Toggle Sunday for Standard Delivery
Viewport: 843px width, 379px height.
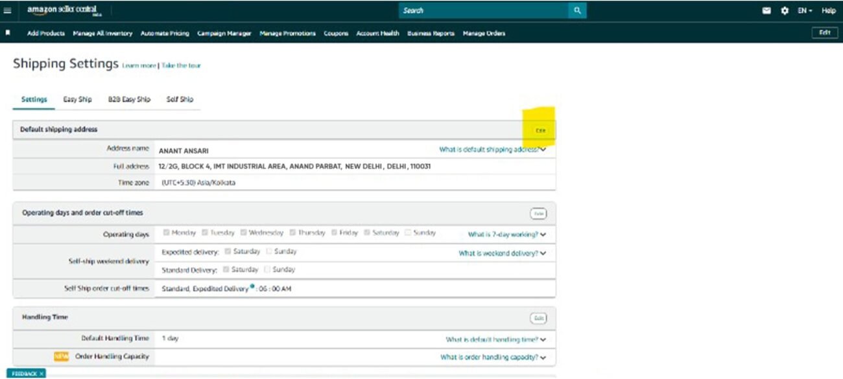point(268,270)
